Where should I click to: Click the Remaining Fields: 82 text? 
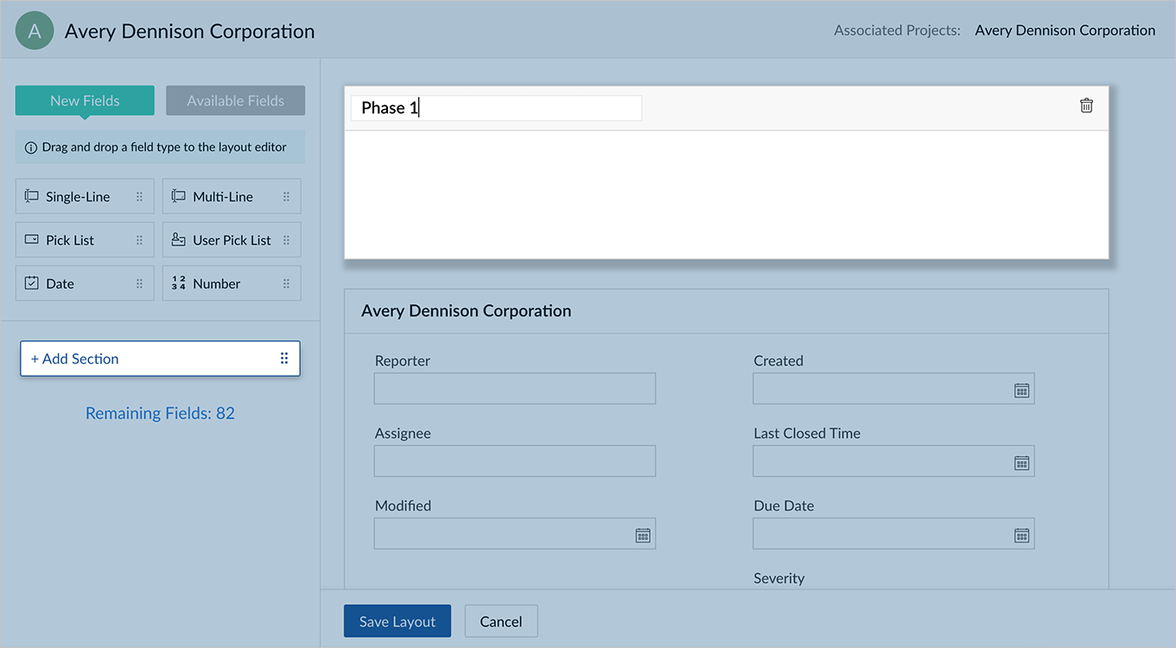(x=160, y=413)
